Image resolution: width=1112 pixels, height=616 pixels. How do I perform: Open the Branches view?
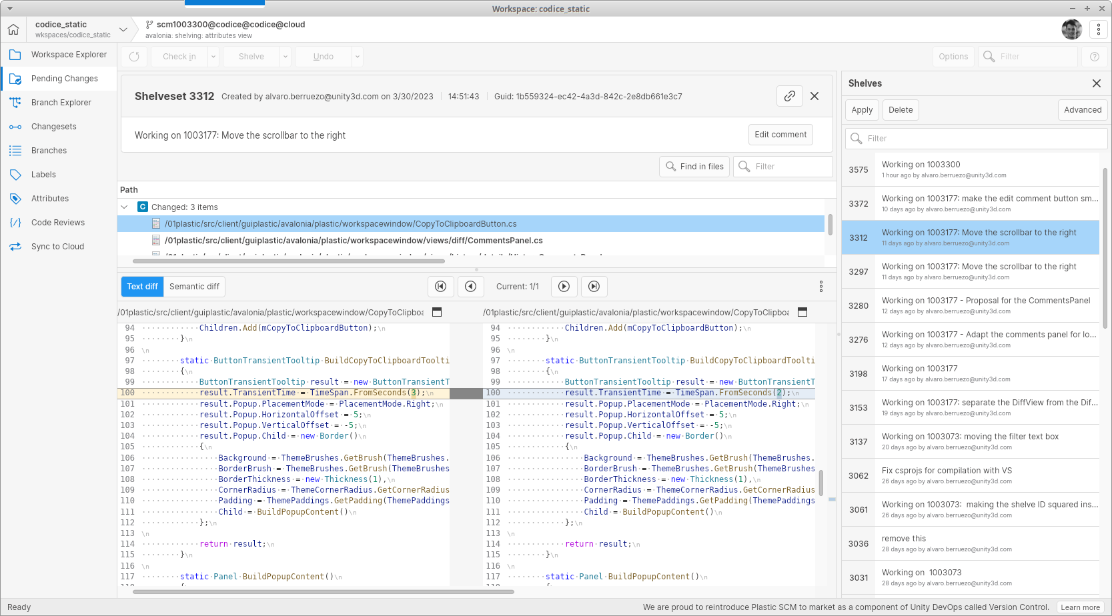(49, 150)
